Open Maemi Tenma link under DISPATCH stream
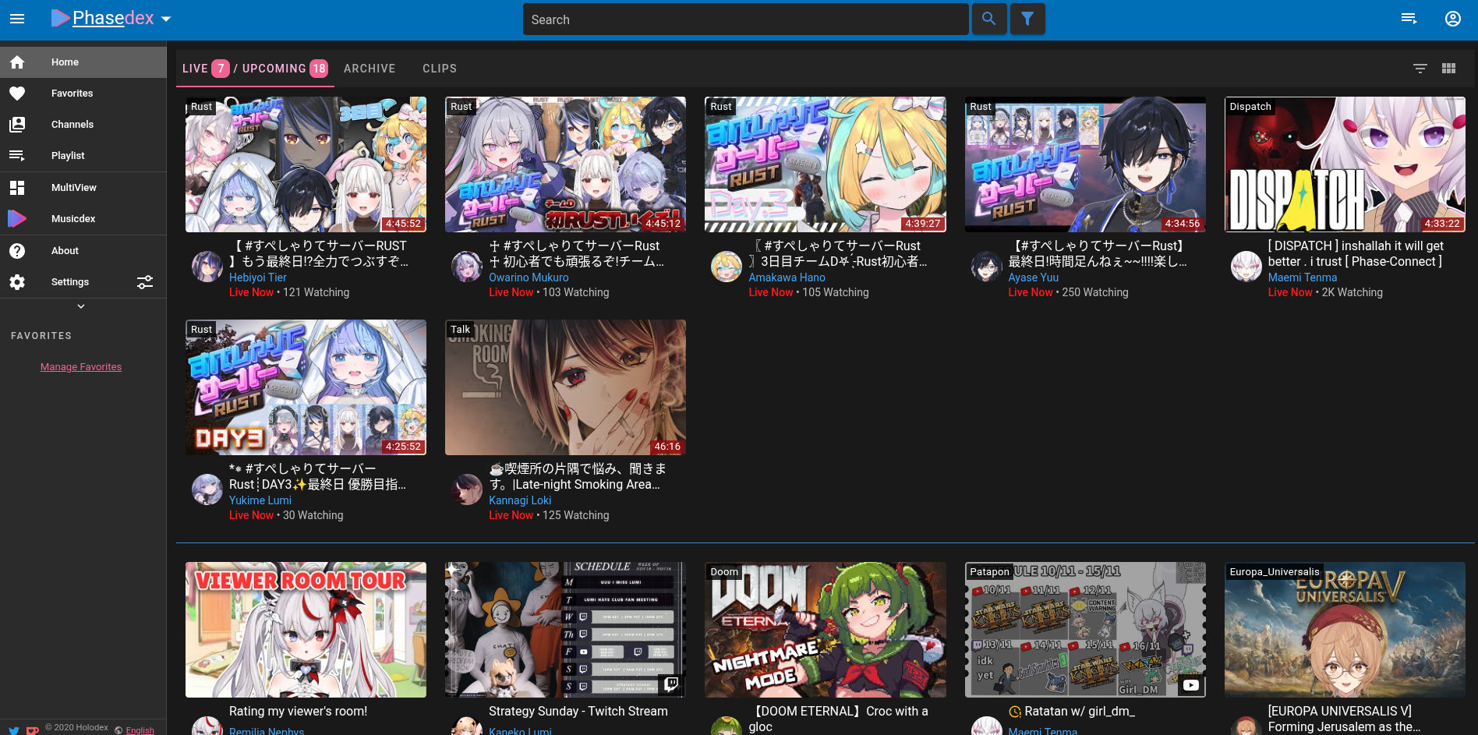The height and width of the screenshot is (735, 1478). pos(1303,277)
